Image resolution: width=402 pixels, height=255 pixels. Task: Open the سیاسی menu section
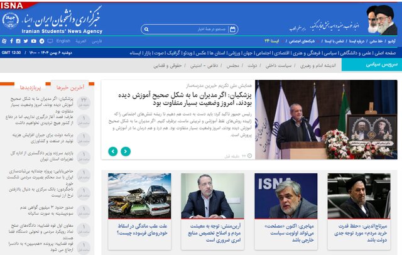[x=330, y=53]
